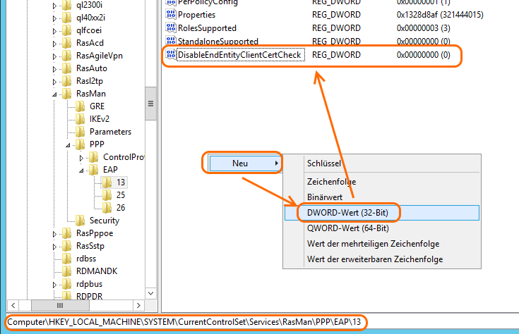Collapse the PPP tree node
This screenshot has width=519, height=334.
click(68, 144)
